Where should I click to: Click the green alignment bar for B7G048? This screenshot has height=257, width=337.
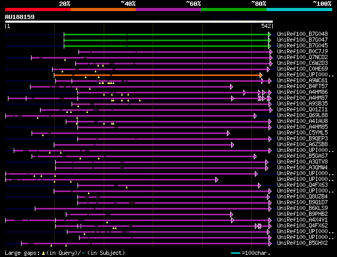[166, 34]
